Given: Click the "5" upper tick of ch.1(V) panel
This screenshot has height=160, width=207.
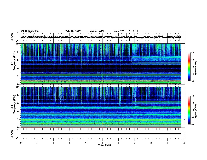Looking at the screenshot, I should [18, 33].
